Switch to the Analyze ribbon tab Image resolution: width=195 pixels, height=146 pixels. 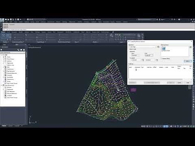point(27,32)
